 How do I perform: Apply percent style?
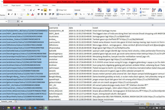pyautogui.click(x=80, y=14)
